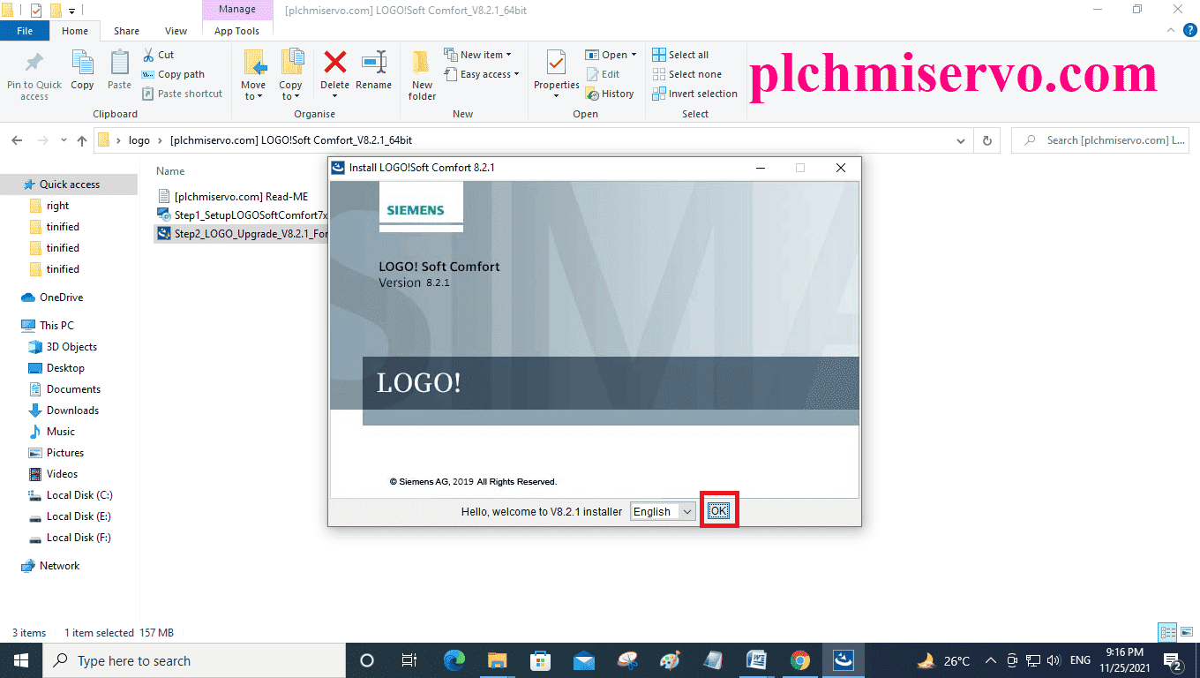Select Videos in navigation pane
Image resolution: width=1200 pixels, height=678 pixels.
[62, 474]
